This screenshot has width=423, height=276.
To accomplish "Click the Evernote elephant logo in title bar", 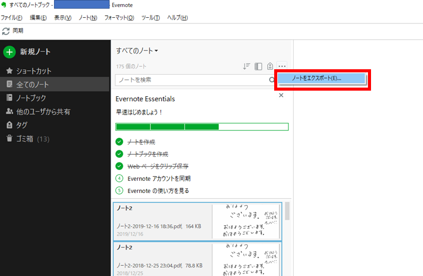I will (4, 5).
